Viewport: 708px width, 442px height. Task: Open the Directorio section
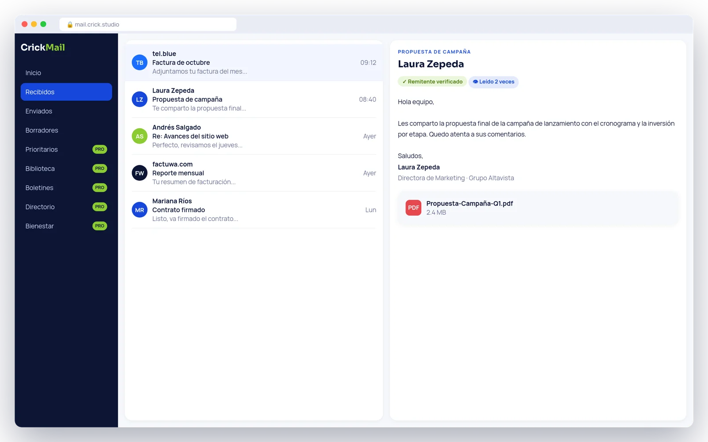point(66,207)
